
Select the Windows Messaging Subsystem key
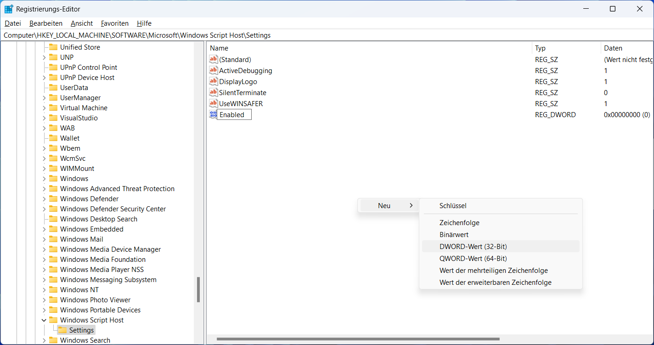point(108,279)
